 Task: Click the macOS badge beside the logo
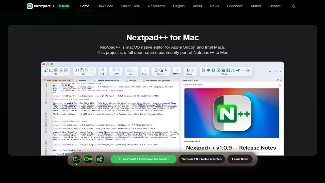coord(64,6)
